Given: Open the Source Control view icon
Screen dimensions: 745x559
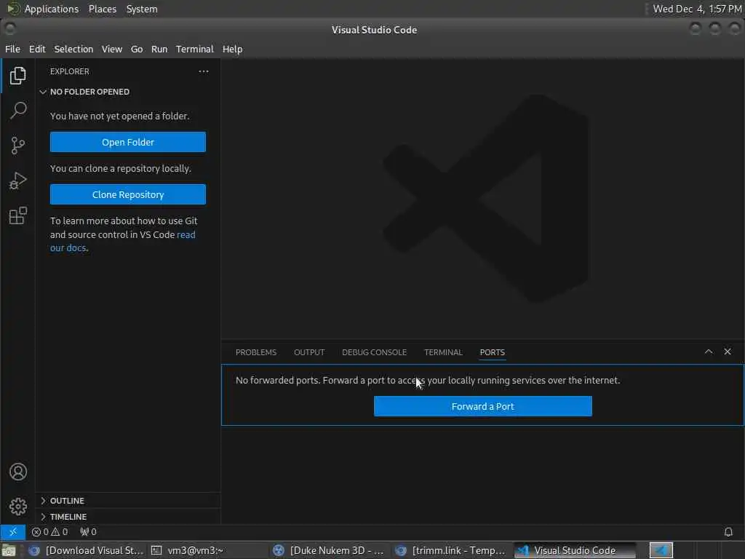Looking at the screenshot, I should tap(17, 146).
